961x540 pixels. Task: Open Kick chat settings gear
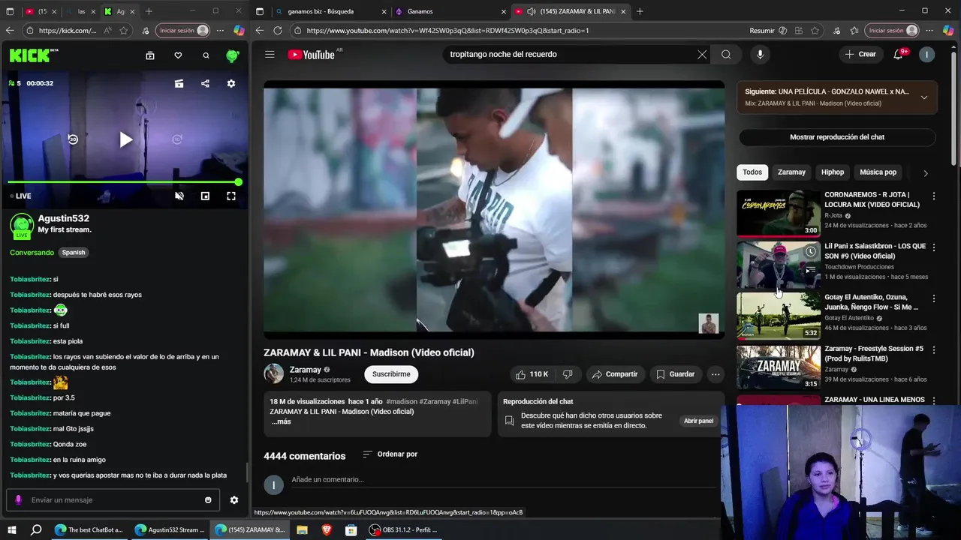click(234, 500)
